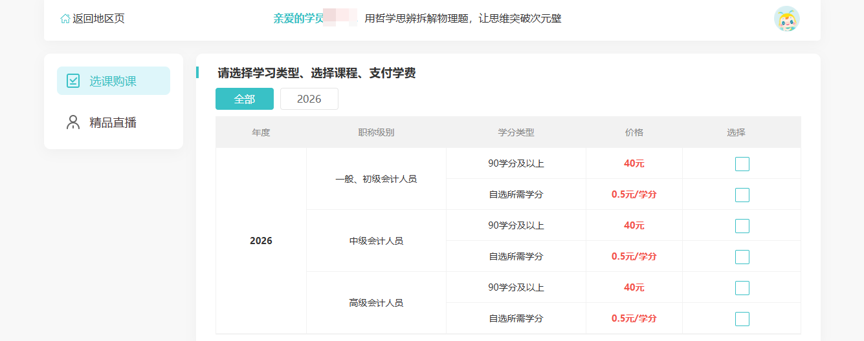Click the 学分类型 column header
This screenshot has height=341, width=864.
click(516, 132)
